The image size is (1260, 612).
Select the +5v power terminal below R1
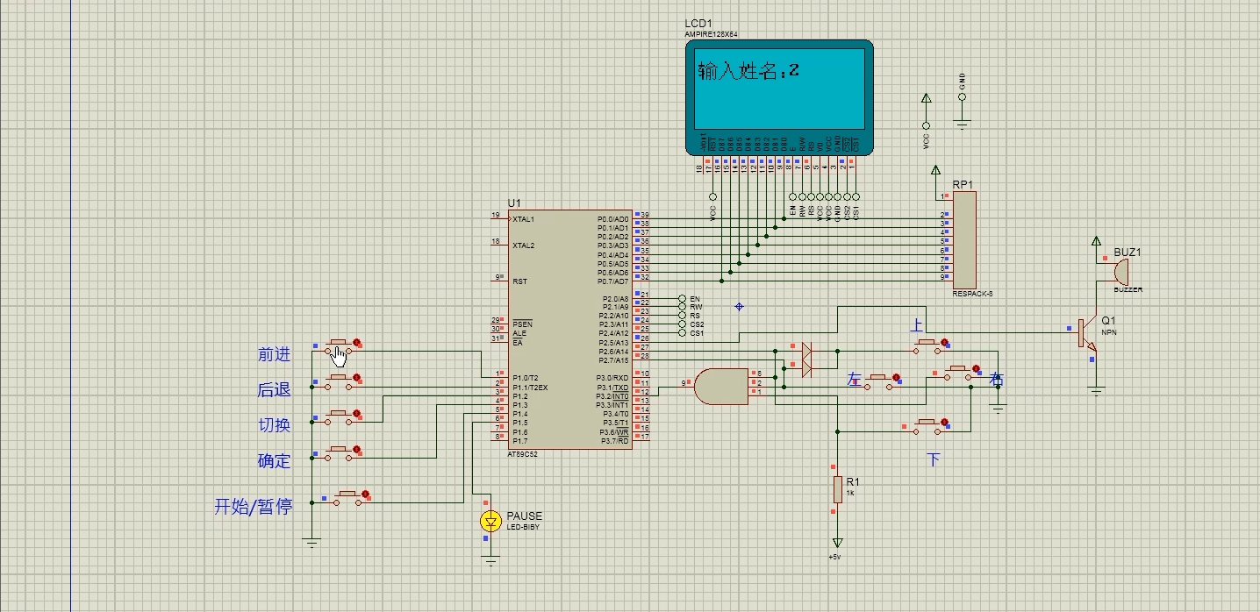tap(838, 544)
